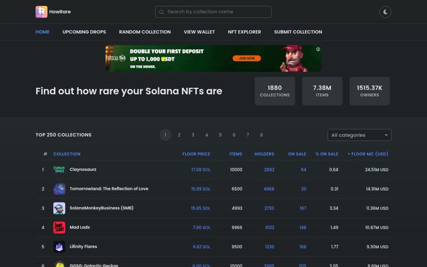Click the SolanaMonkeyBusiness avatar icon
Viewport: 427px width, 267px height.
point(59,208)
